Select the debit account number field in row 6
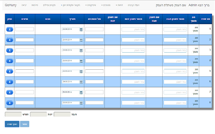The width and height of the screenshot is (215, 134). 175,82
